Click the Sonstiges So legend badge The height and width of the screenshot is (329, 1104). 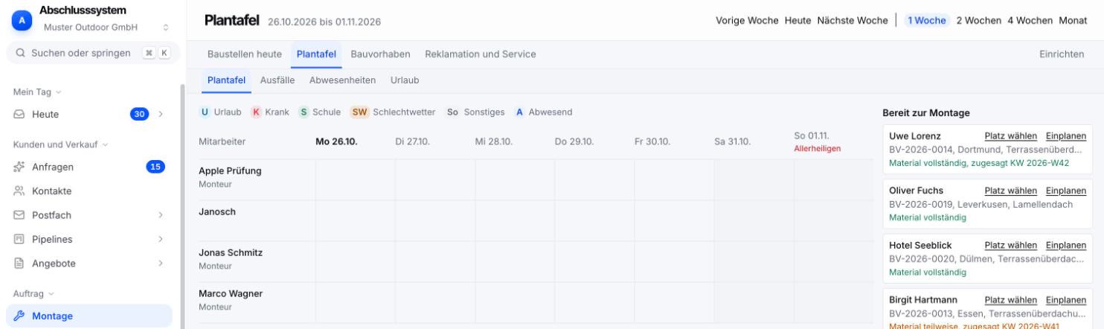coord(452,112)
